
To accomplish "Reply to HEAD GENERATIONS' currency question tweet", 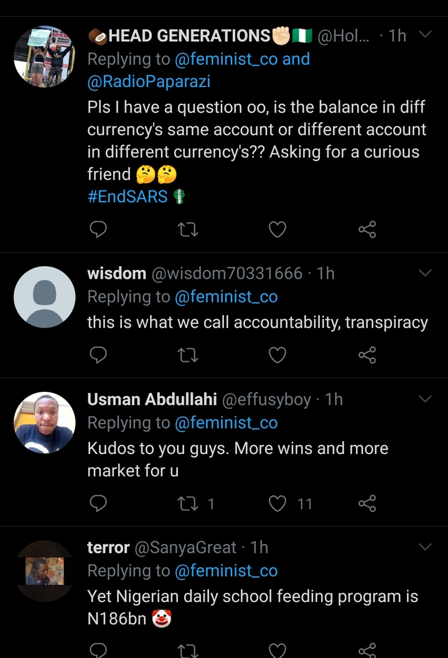I will coord(98,230).
